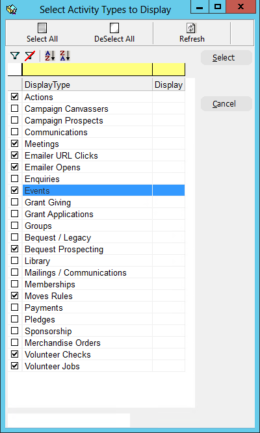The image size is (260, 433).
Task: Select the Mailings / Communications row
Action: pyautogui.click(x=96, y=272)
